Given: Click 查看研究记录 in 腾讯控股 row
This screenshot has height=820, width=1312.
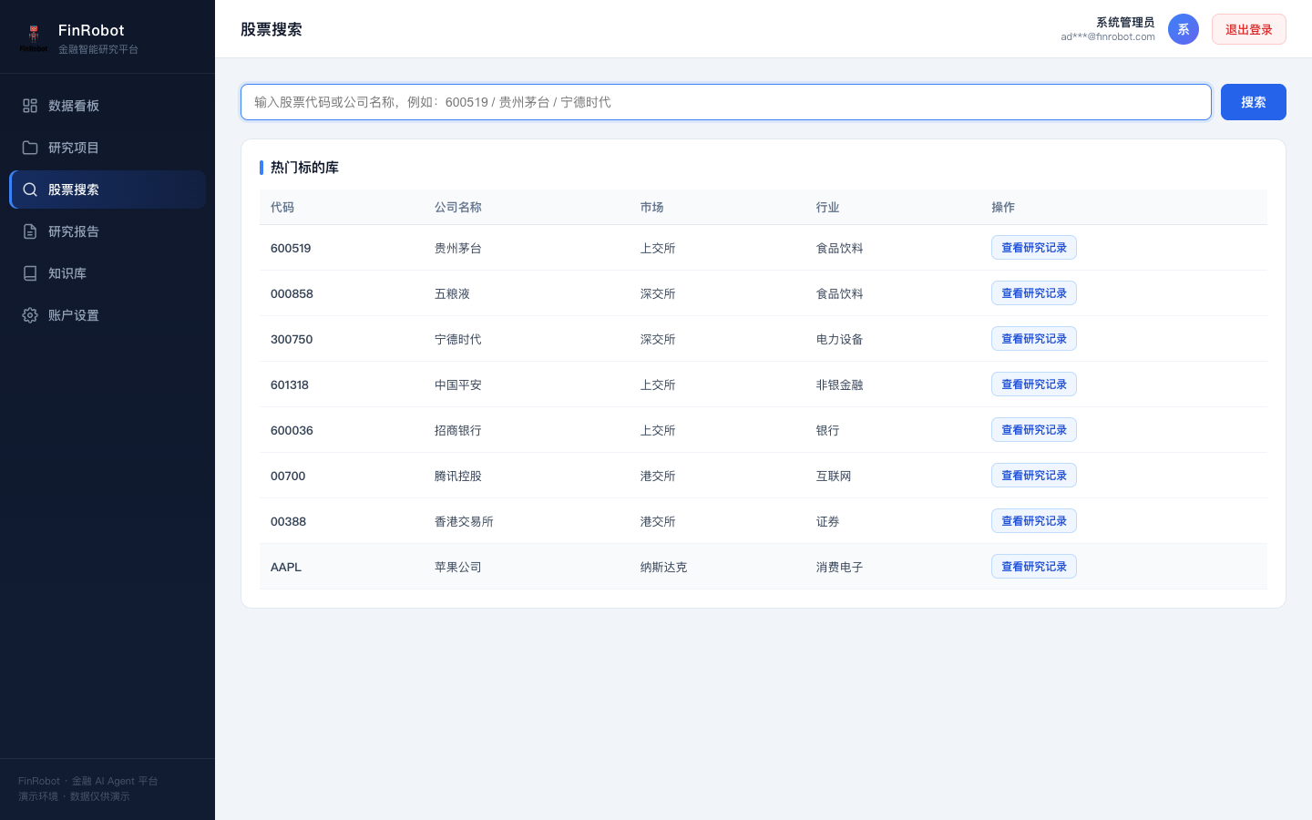Looking at the screenshot, I should click(1034, 476).
